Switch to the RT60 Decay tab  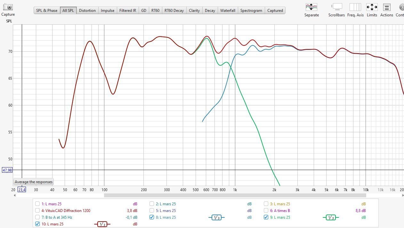[174, 10]
